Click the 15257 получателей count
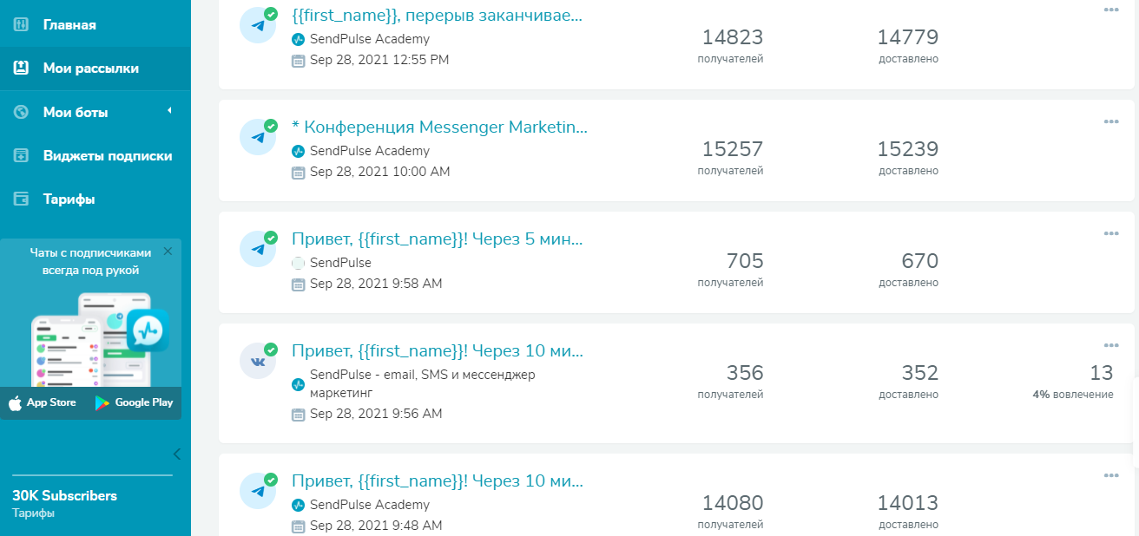 732,149
